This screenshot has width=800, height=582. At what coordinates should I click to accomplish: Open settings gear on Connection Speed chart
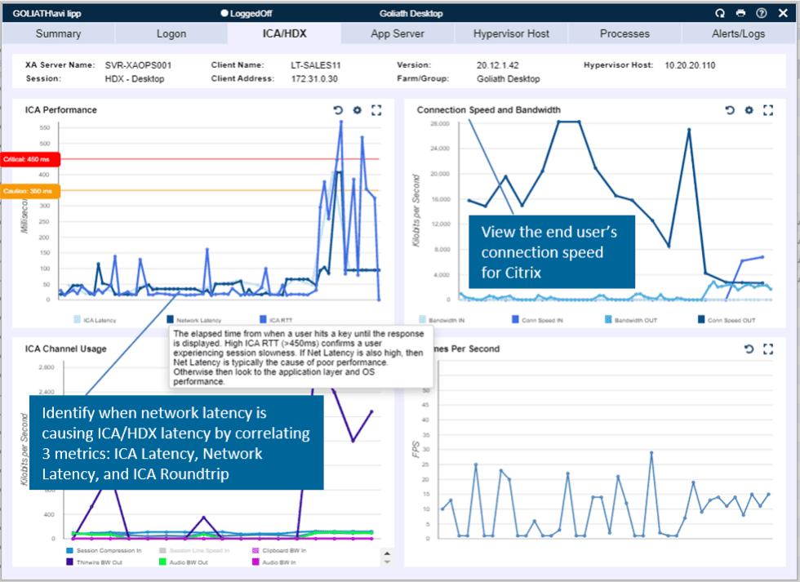tap(749, 109)
